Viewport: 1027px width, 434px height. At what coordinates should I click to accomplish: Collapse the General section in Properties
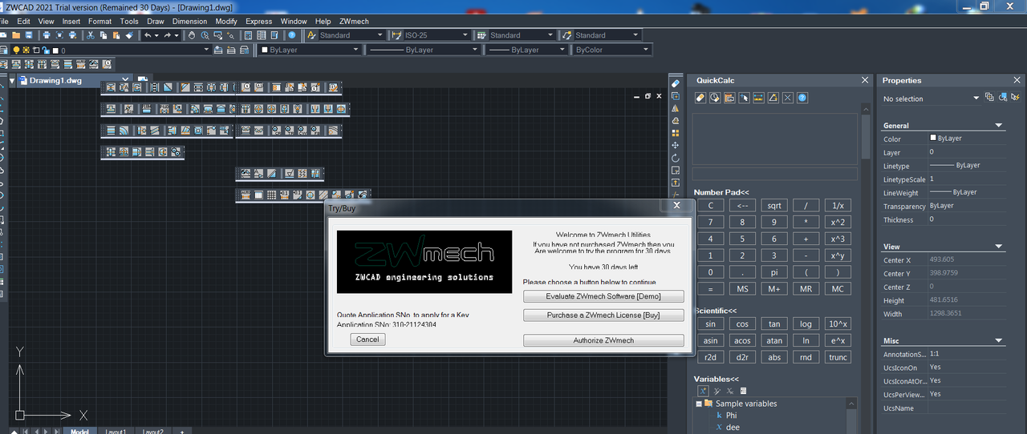coord(999,126)
